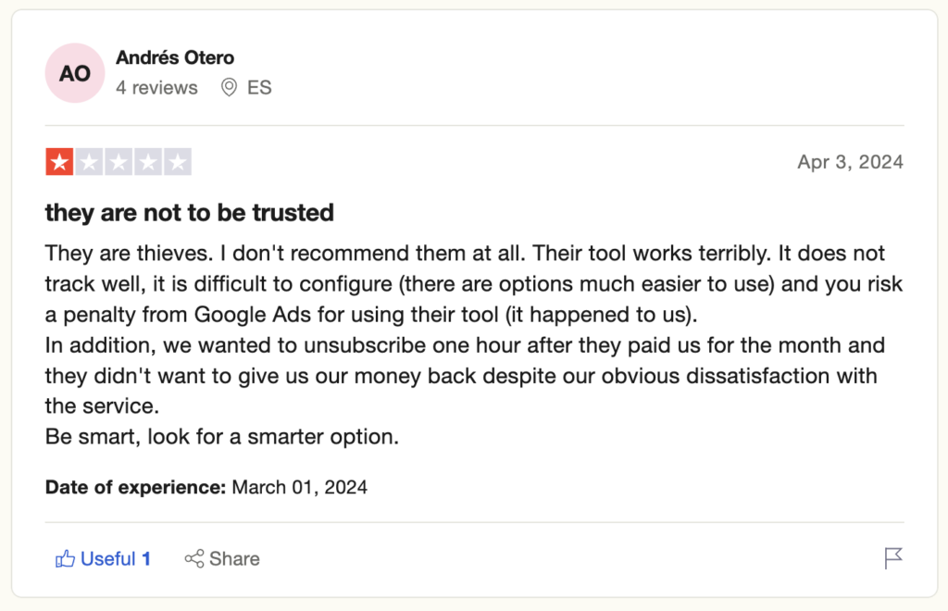Click the fourth grey star in rating
Screen dimensions: 948x611
click(x=148, y=163)
